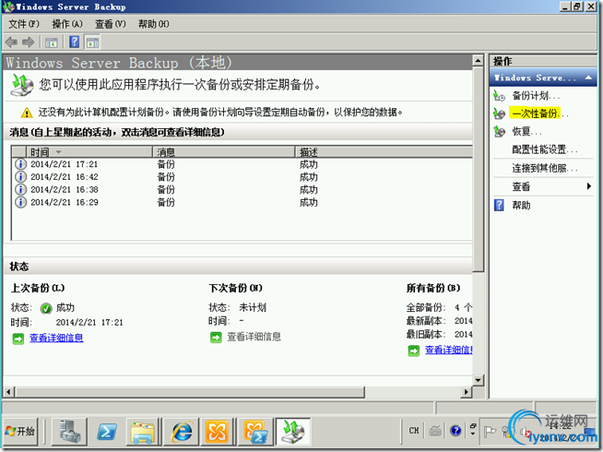Screen dimensions: 603x452
Task: Select the 2014/2/21 16:38 message row
Action: coord(243,190)
